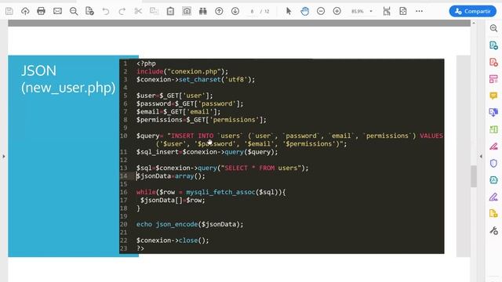
Task: Click the upload to cloud icon
Action: (x=25, y=11)
